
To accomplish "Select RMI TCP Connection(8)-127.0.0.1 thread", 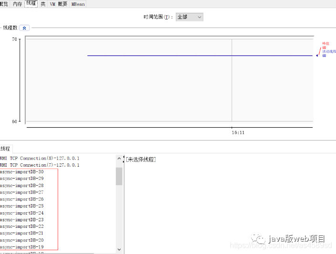I will 40,159.
